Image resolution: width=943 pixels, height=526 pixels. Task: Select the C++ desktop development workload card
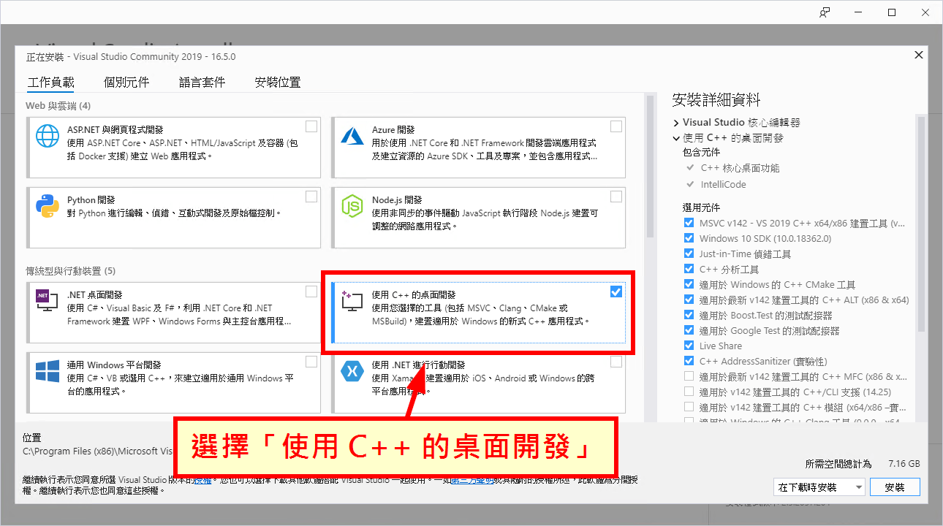(x=479, y=312)
